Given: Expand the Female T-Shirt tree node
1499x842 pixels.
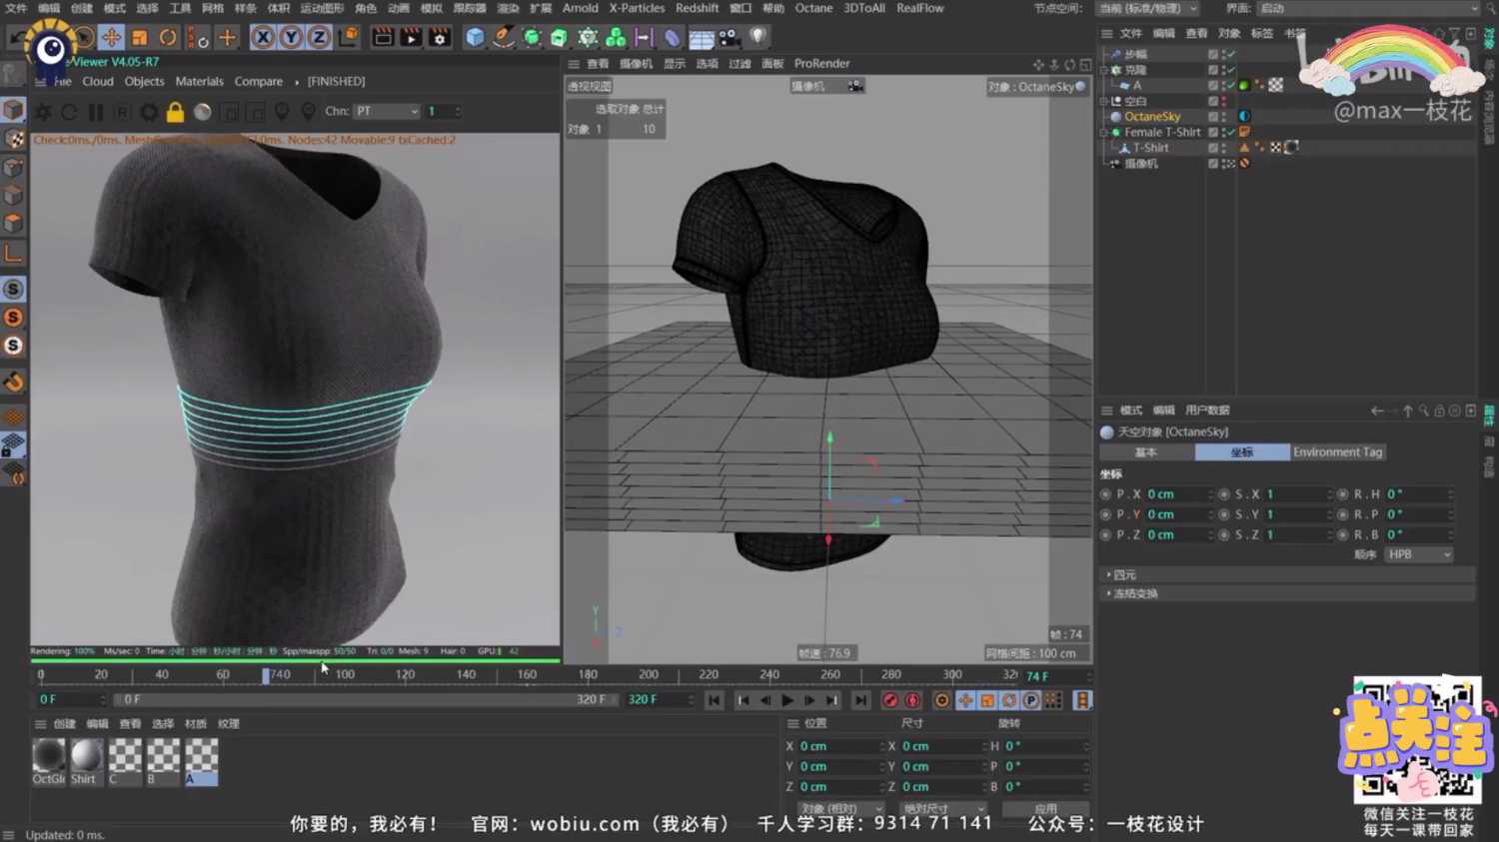Looking at the screenshot, I should 1104,132.
